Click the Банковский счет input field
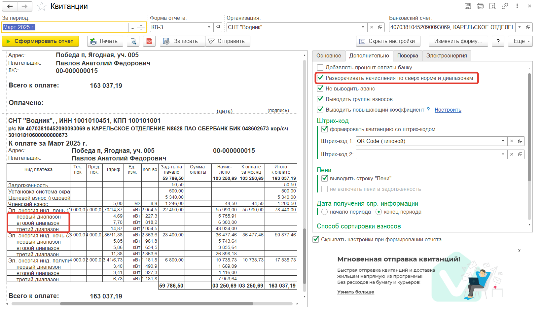 coord(452,27)
